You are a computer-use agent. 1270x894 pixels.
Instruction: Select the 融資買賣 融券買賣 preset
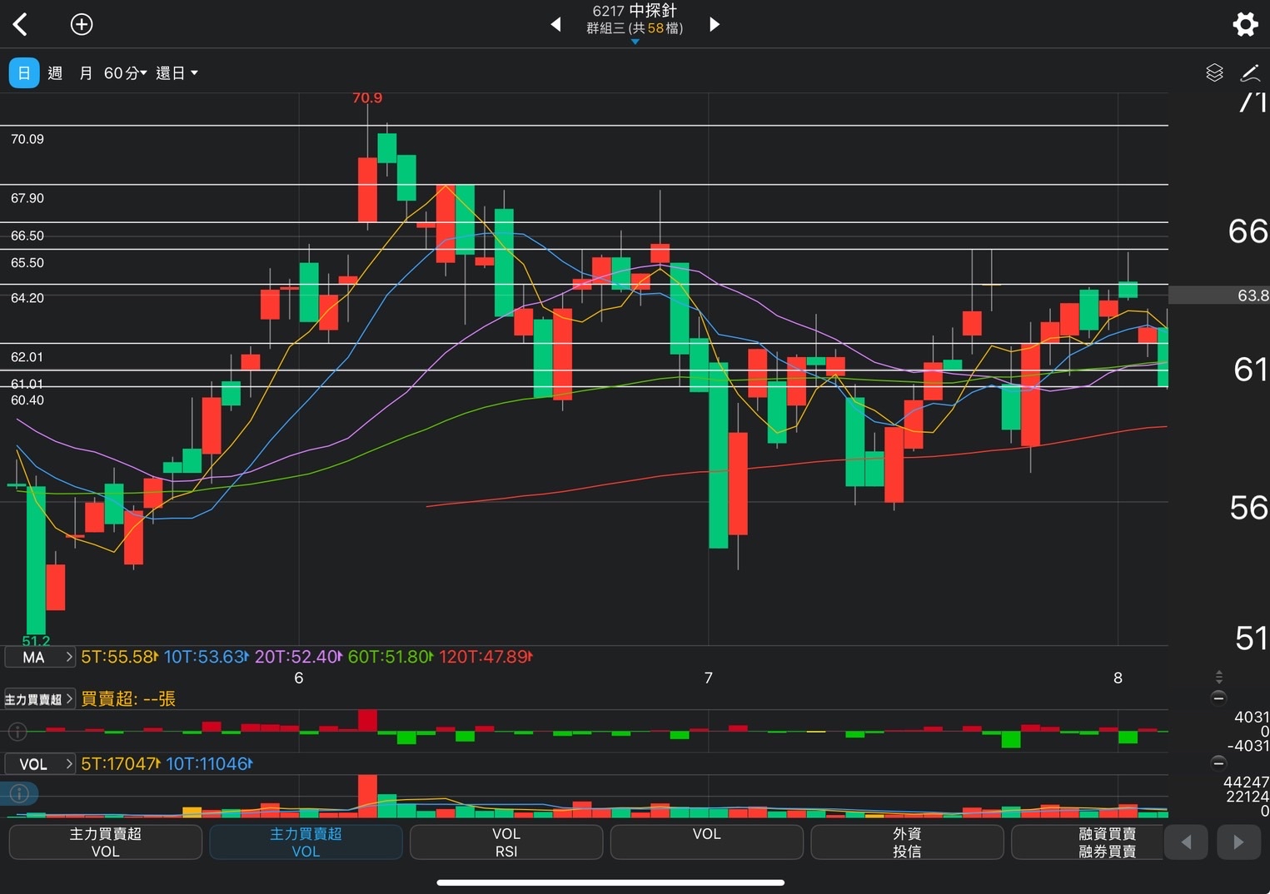coord(1088,842)
